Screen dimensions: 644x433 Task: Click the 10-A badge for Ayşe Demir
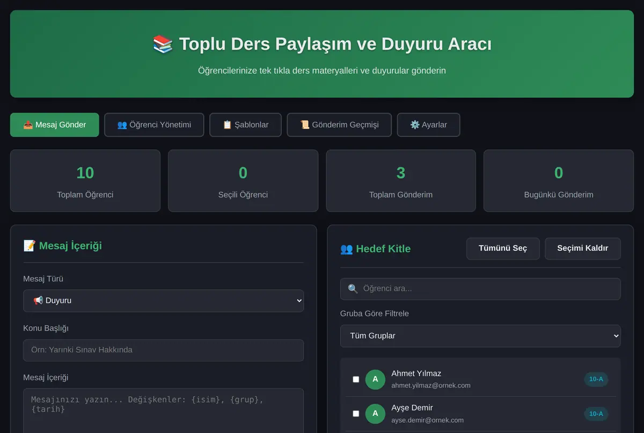[596, 414]
